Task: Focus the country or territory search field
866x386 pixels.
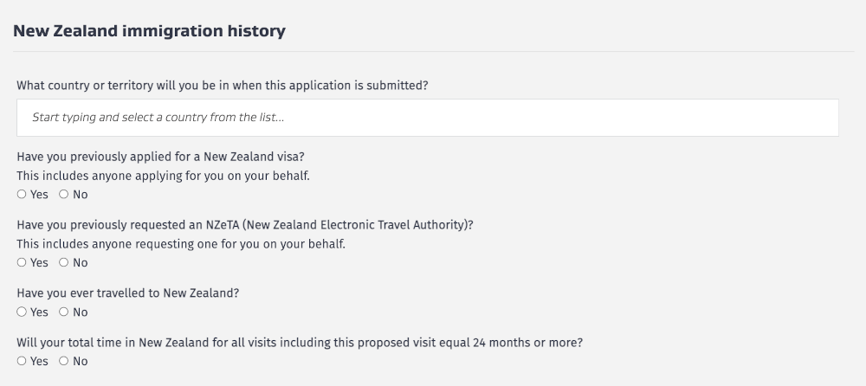Action: [427, 118]
